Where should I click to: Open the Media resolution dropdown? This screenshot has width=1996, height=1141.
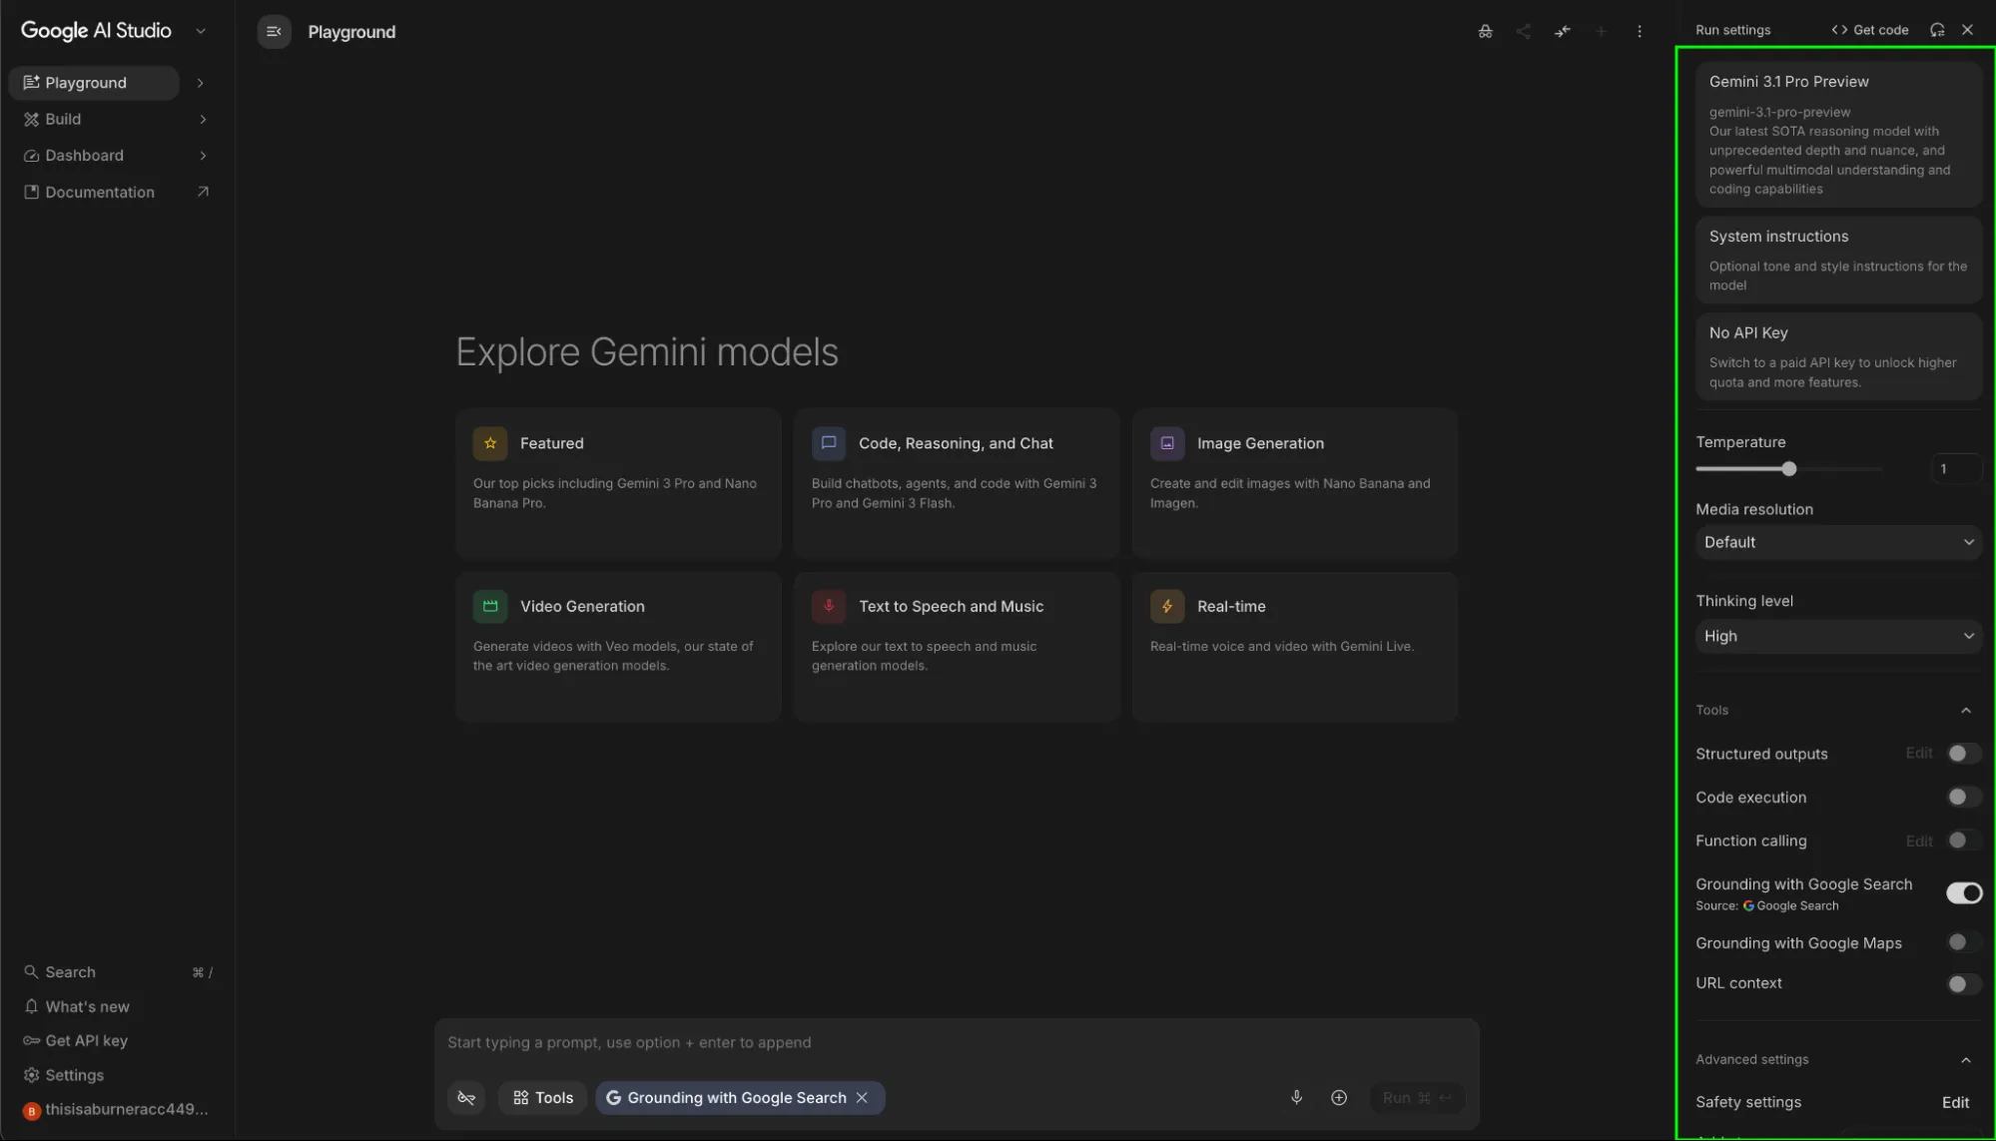(x=1837, y=542)
